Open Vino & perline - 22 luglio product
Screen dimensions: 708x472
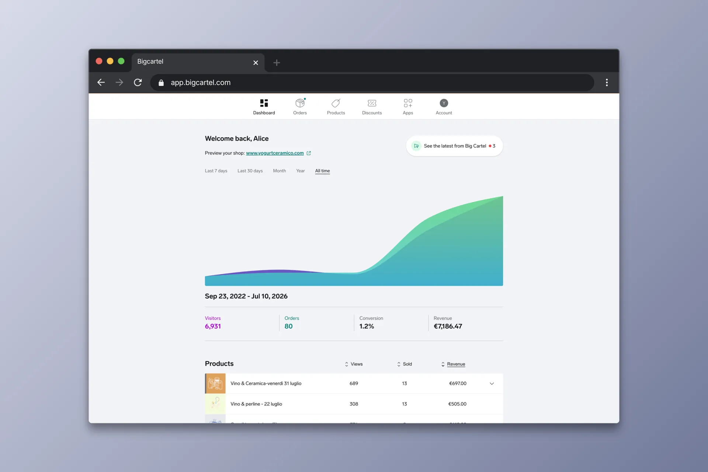[256, 404]
